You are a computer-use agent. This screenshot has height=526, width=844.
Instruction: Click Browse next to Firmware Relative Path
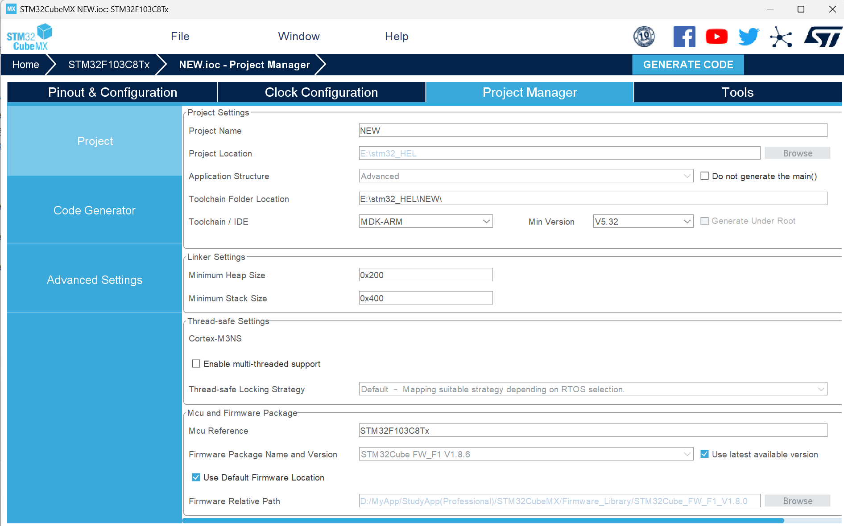(x=798, y=501)
